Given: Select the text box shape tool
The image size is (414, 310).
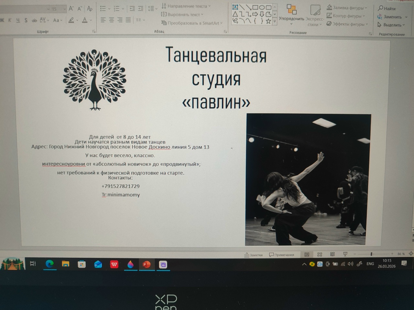Looking at the screenshot, I should point(235,7).
